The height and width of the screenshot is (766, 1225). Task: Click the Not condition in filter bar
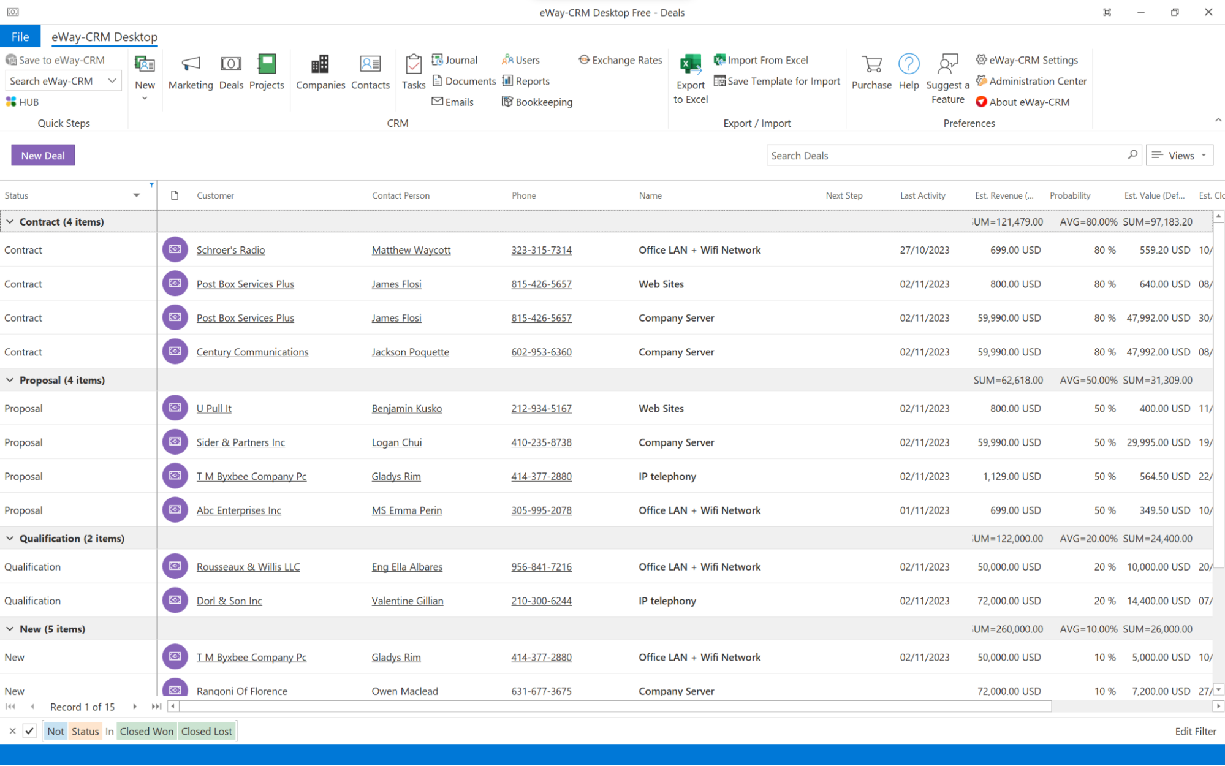coord(55,730)
